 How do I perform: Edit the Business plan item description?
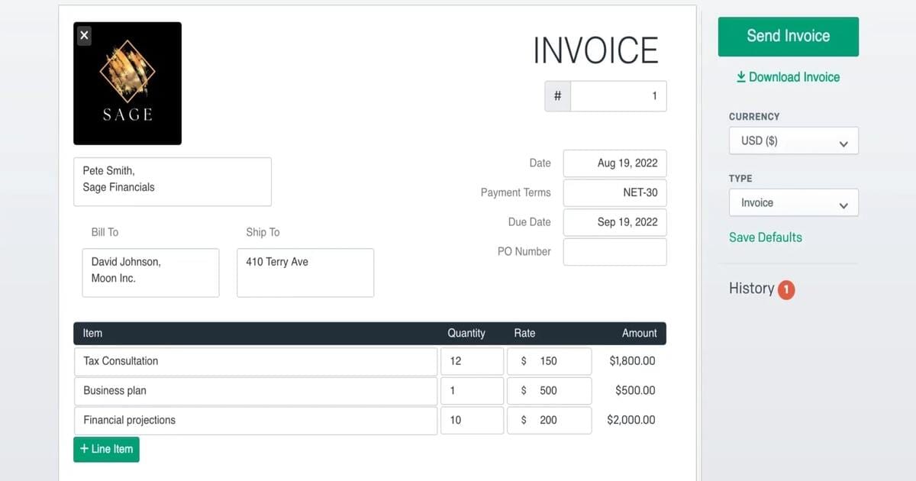[x=256, y=391]
